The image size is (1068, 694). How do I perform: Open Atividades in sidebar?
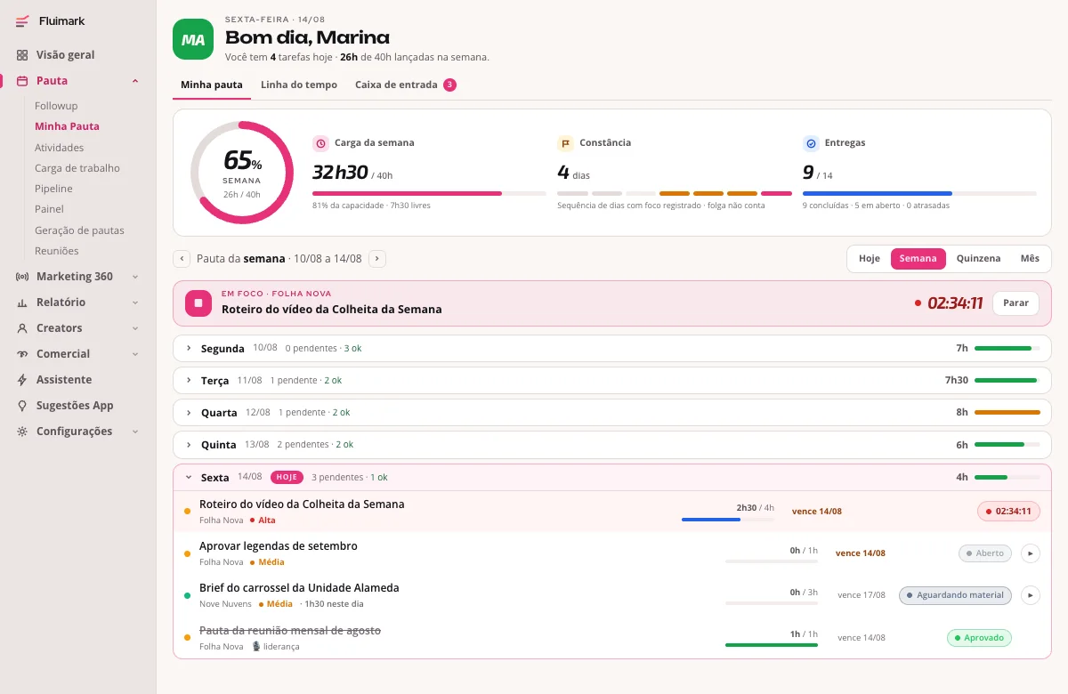coord(60,148)
